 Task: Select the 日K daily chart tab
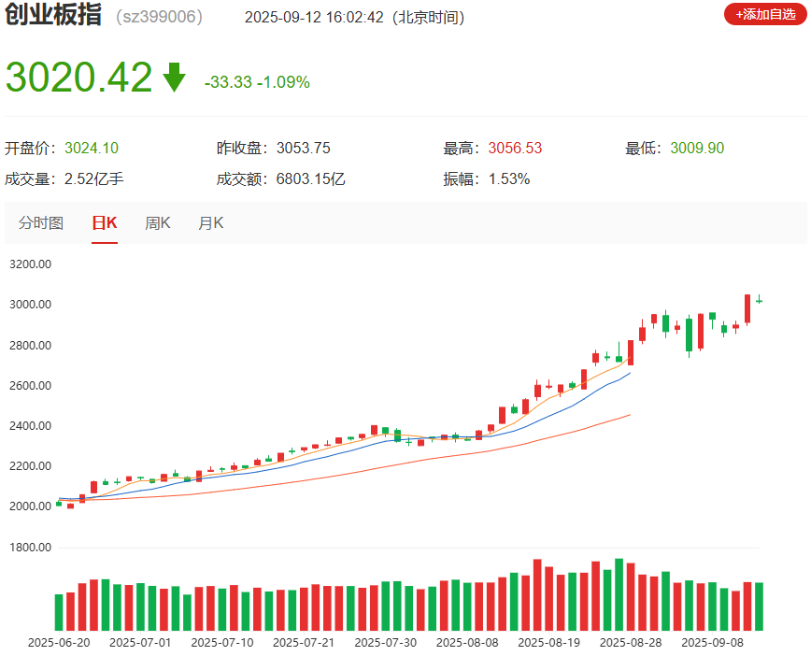tap(103, 223)
